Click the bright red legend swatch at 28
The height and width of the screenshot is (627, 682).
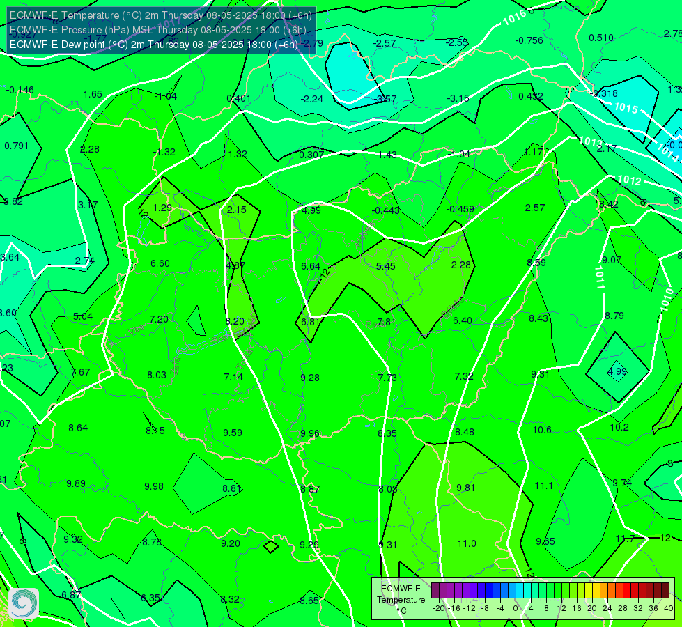coord(627,591)
